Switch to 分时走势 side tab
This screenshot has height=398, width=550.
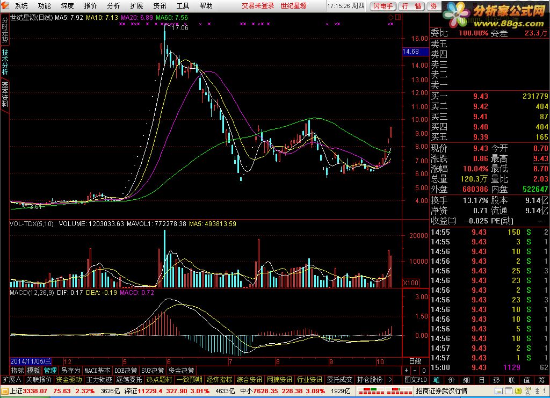tap(5, 30)
